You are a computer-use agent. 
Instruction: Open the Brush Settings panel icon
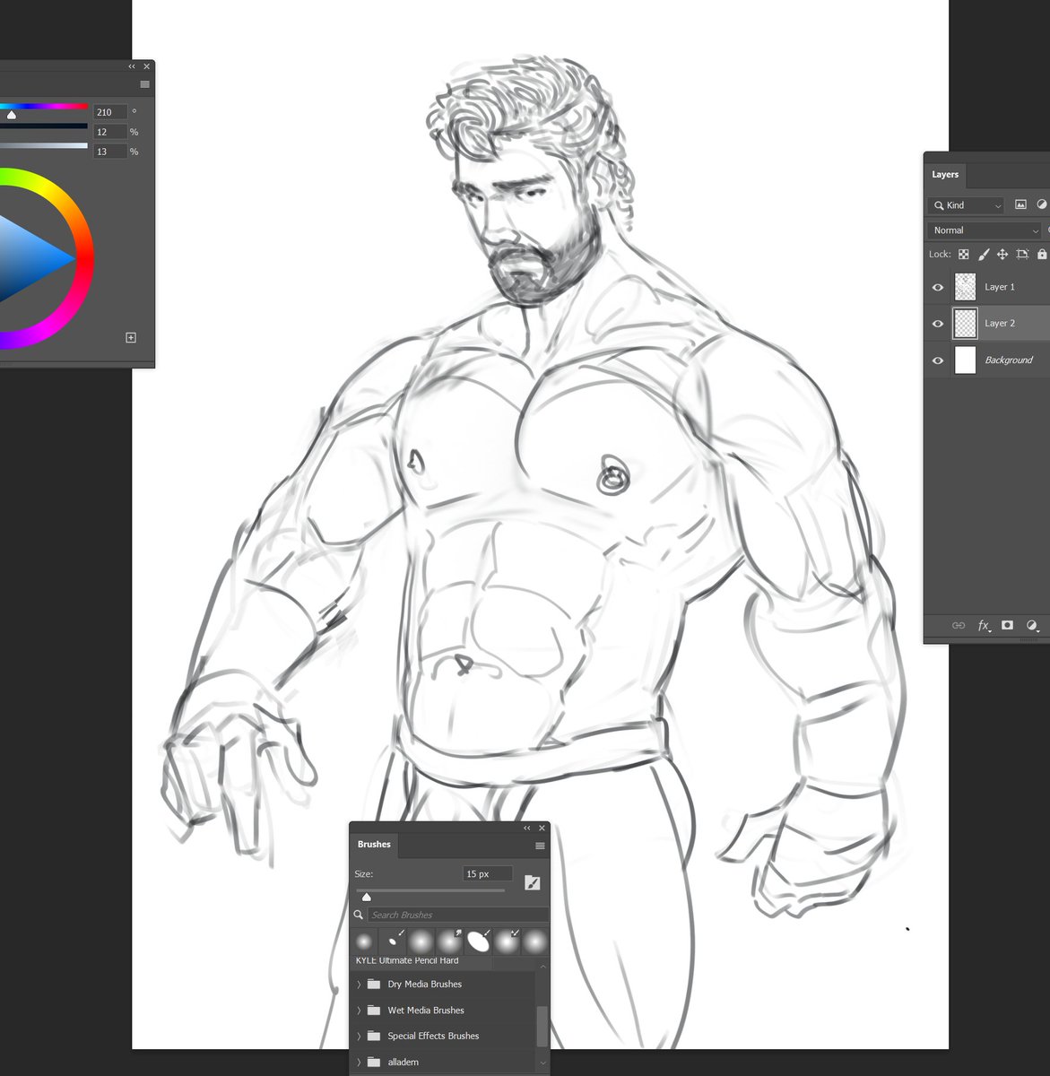pyautogui.click(x=533, y=883)
